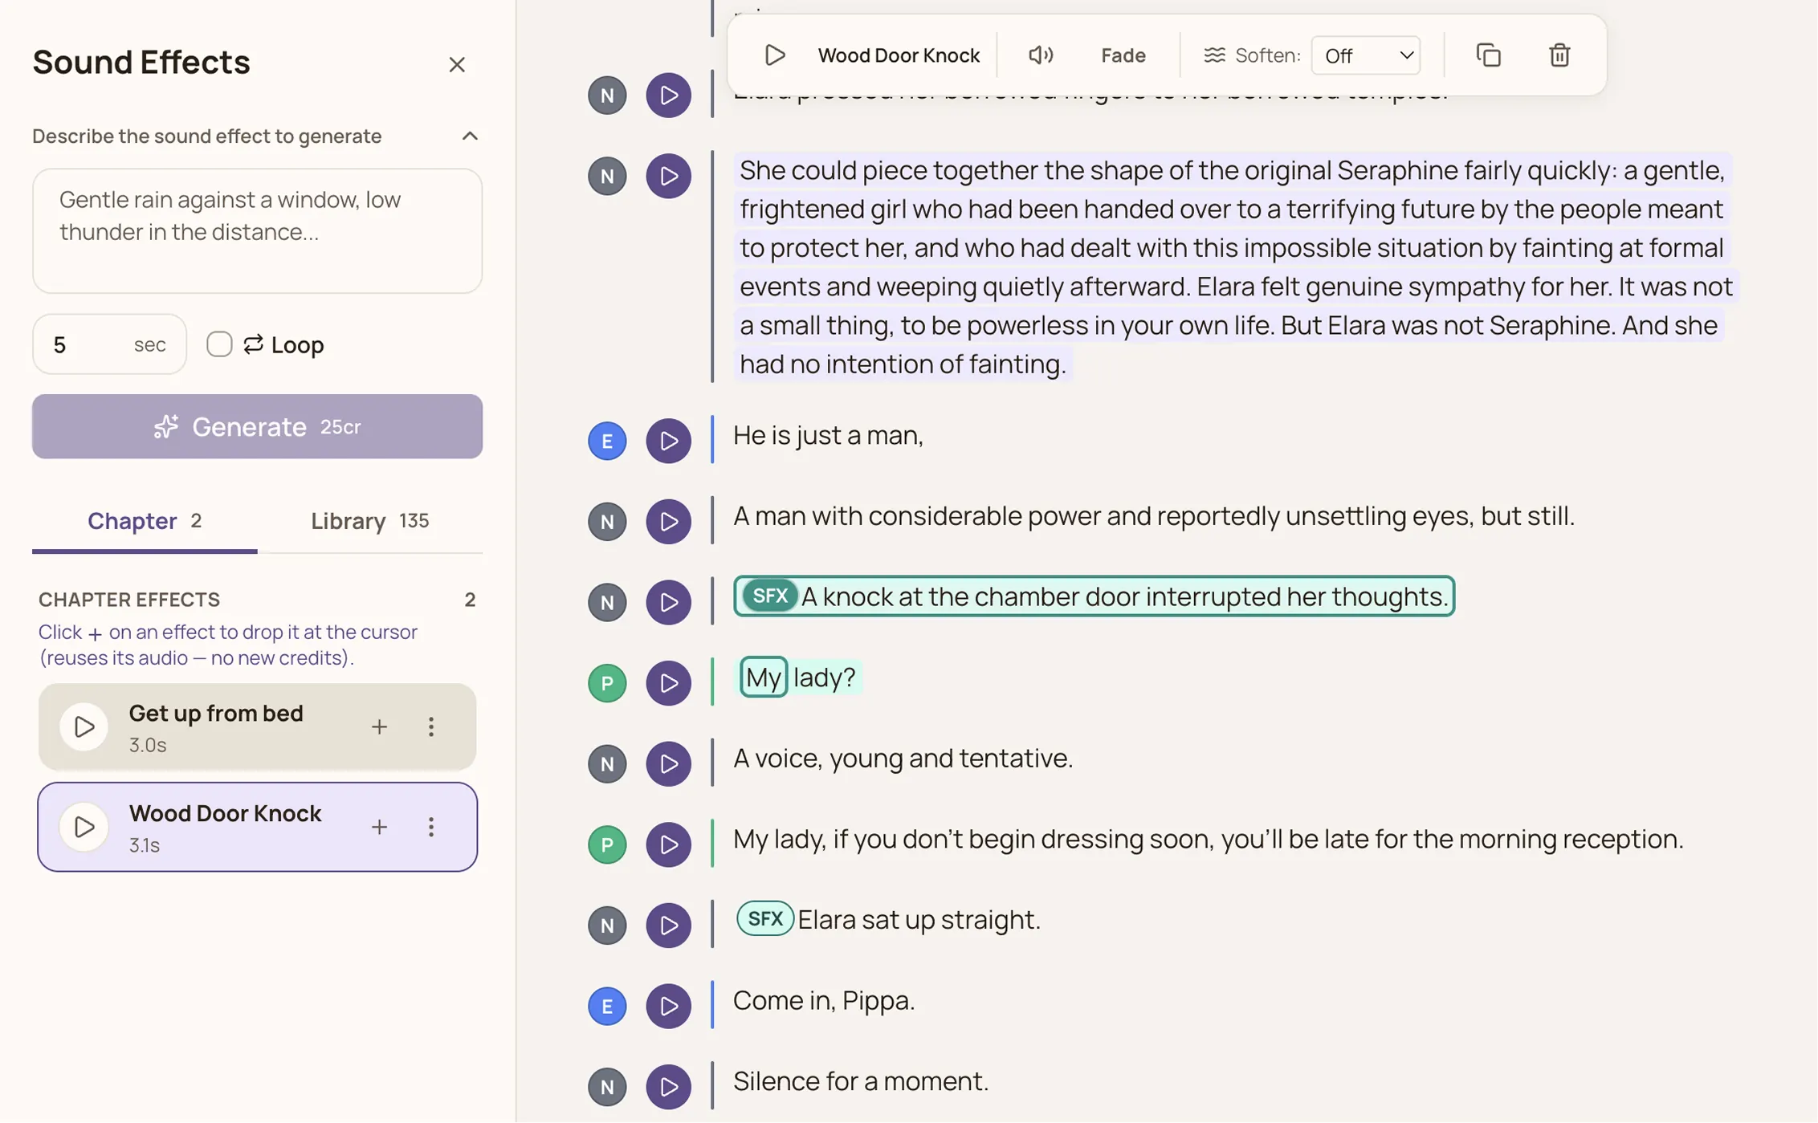The width and height of the screenshot is (1818, 1123).
Task: Click the highlighted word 'My' in 'My lady?'
Action: pos(763,677)
